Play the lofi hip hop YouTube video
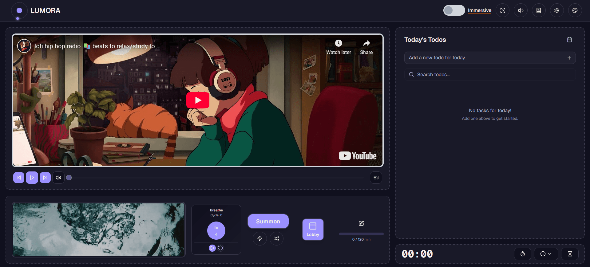Image resolution: width=590 pixels, height=267 pixels. pos(198,100)
